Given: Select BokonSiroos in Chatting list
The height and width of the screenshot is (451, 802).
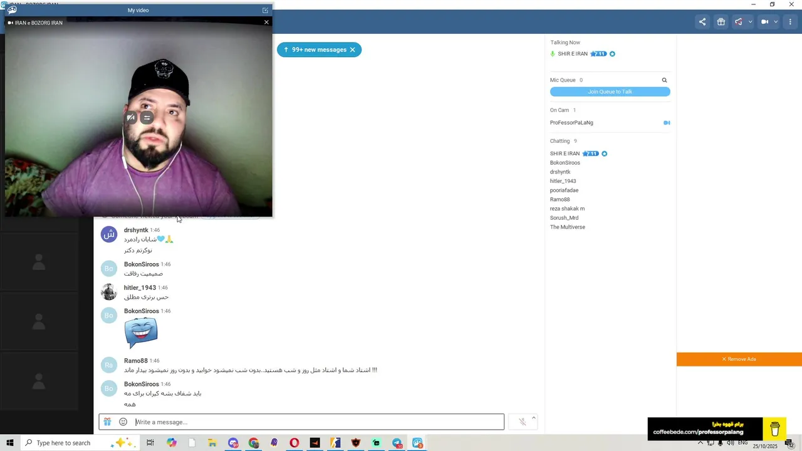Looking at the screenshot, I should point(565,163).
